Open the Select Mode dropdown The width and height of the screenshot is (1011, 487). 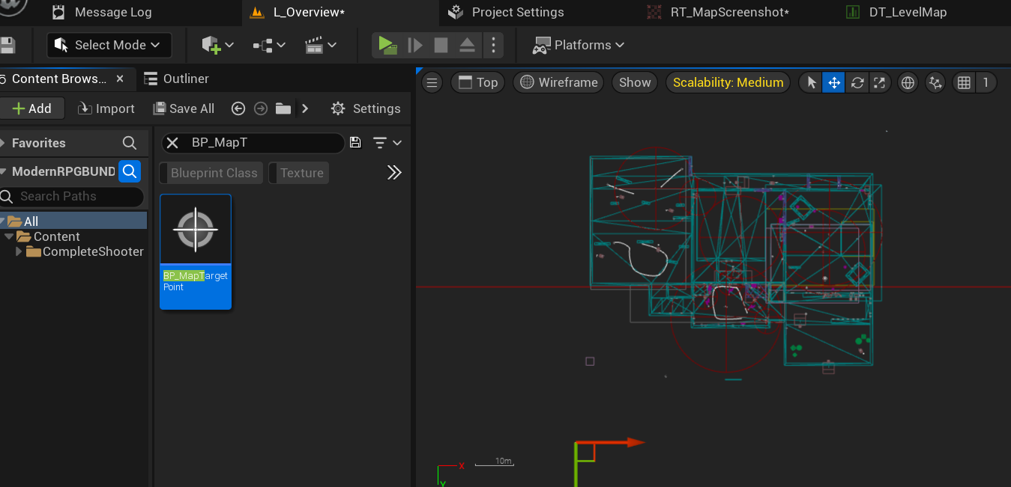click(109, 45)
